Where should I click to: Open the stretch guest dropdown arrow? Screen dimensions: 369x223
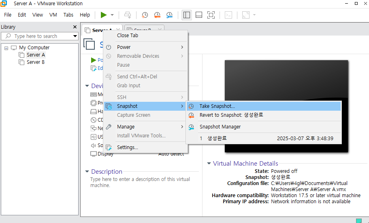pyautogui.click(x=254, y=15)
